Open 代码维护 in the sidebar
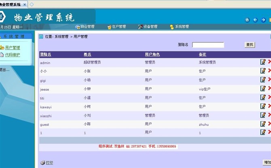This screenshot has width=271, height=168. click(x=13, y=55)
